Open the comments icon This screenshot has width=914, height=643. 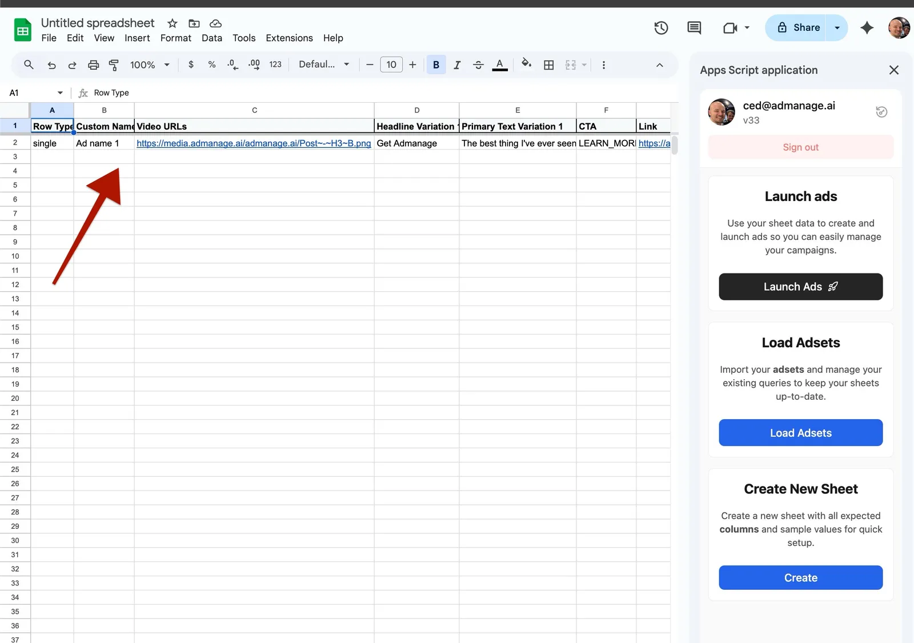694,27
